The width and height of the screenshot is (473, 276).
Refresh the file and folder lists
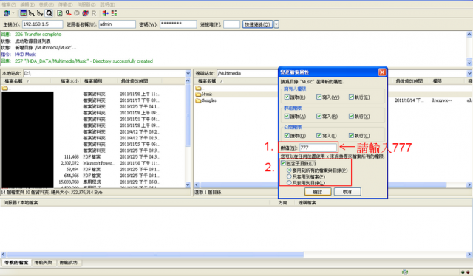point(60,13)
